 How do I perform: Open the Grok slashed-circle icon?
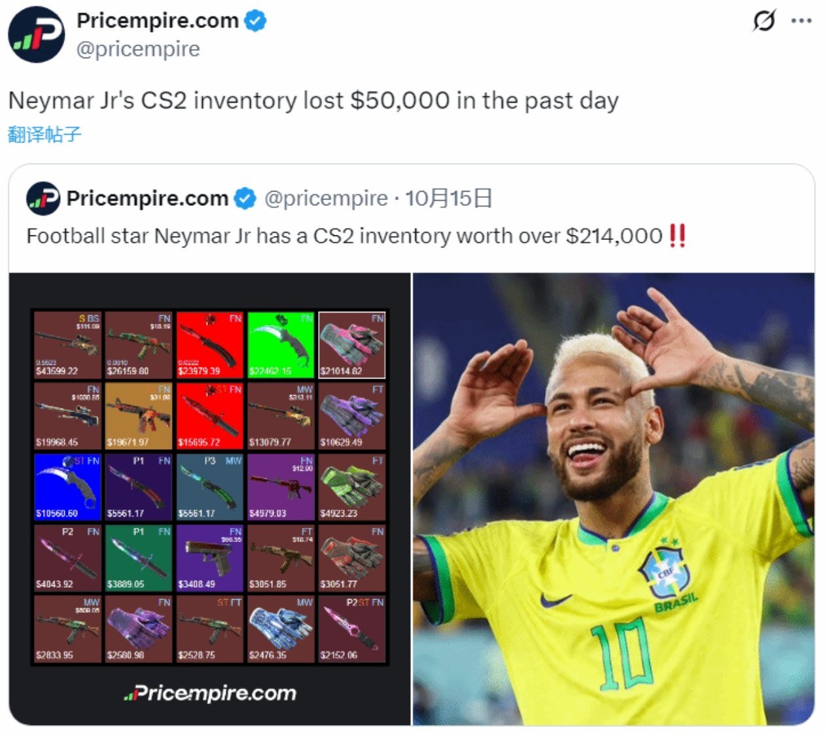click(764, 22)
